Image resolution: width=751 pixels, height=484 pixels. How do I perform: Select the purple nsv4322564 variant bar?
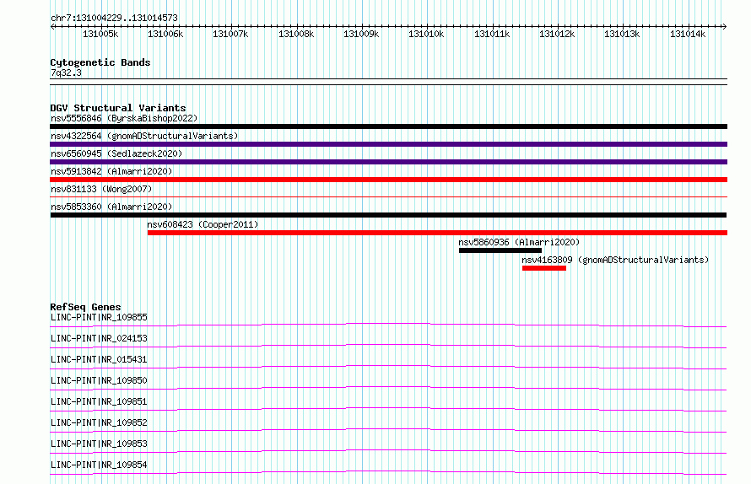388,144
